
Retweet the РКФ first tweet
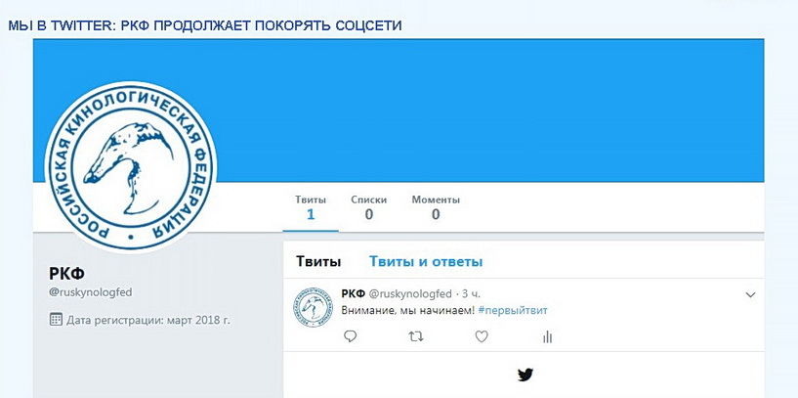point(416,336)
